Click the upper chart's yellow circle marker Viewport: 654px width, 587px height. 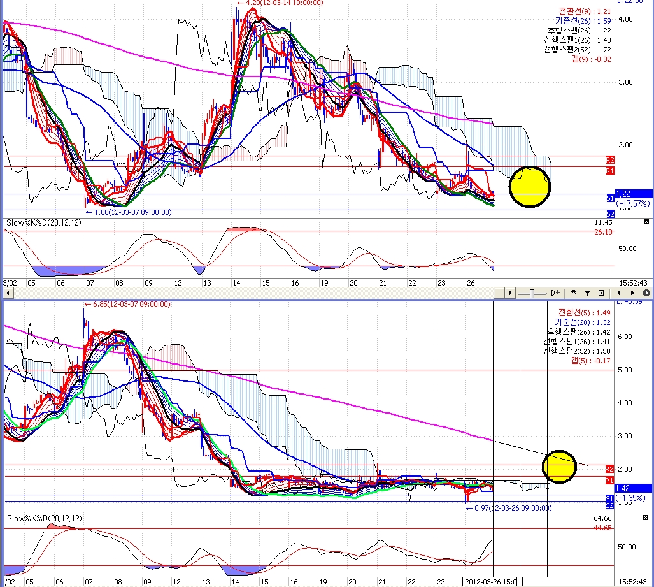[x=530, y=187]
